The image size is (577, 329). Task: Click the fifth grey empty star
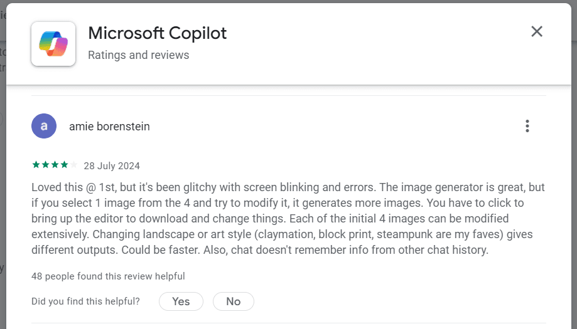coord(73,165)
